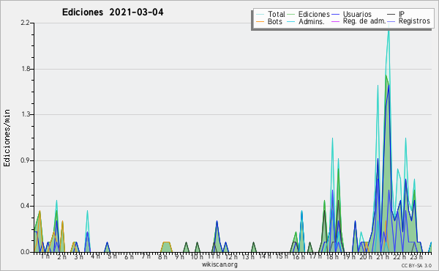
Task: Click the 18 h mark on time axis
Action: (x=331, y=256)
